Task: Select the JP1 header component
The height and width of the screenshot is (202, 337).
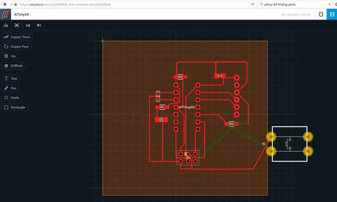Action: click(x=188, y=158)
